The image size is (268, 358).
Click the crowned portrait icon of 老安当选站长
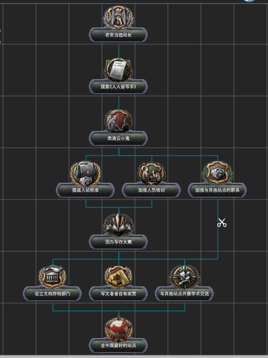pos(119,17)
